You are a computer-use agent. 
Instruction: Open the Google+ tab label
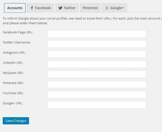tap(117, 8)
